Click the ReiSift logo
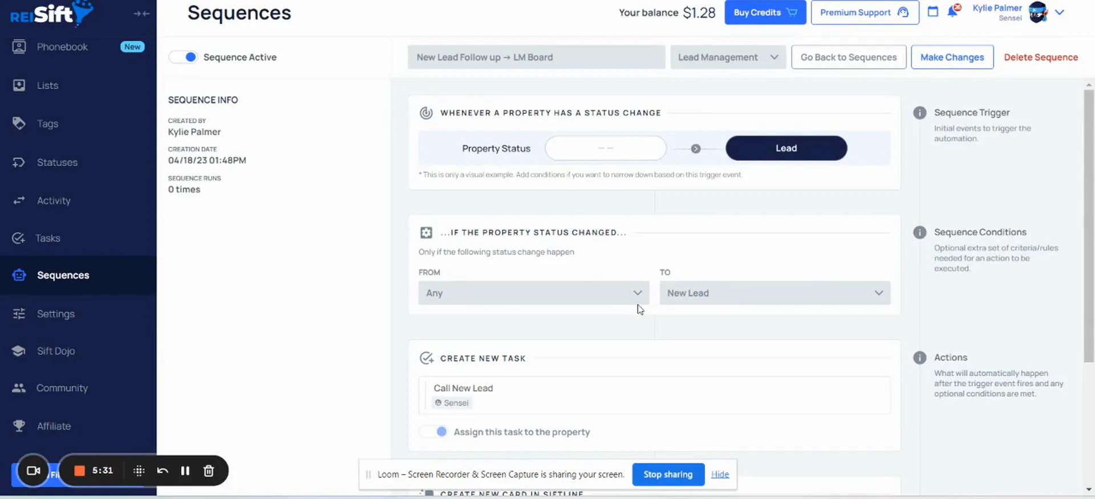 pos(51,13)
